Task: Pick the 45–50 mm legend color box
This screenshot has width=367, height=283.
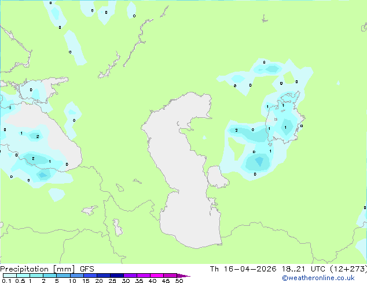Action: tap(170, 275)
